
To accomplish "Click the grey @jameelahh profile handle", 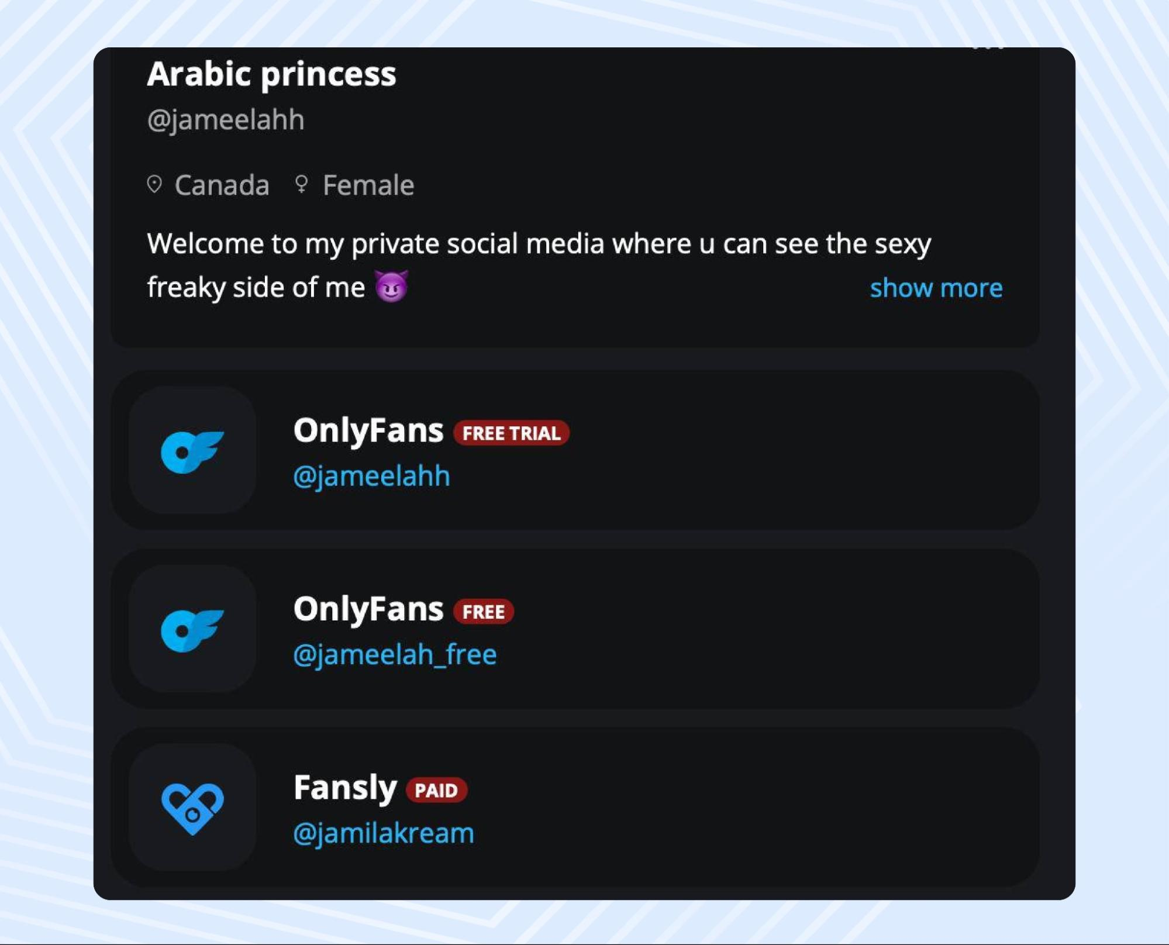I will click(x=226, y=120).
